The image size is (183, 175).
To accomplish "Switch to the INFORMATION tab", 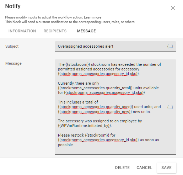I will 22,31.
